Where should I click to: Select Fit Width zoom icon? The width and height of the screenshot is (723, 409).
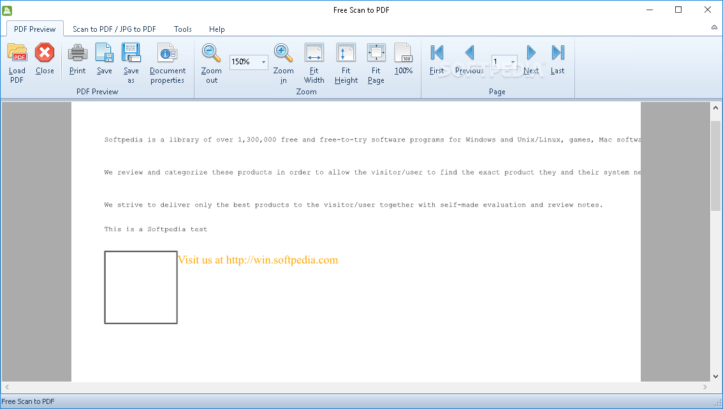click(x=314, y=52)
